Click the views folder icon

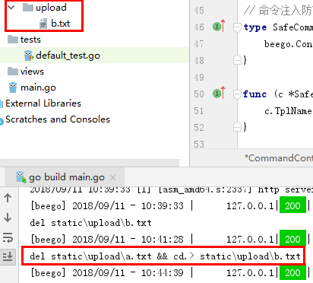click(x=13, y=72)
